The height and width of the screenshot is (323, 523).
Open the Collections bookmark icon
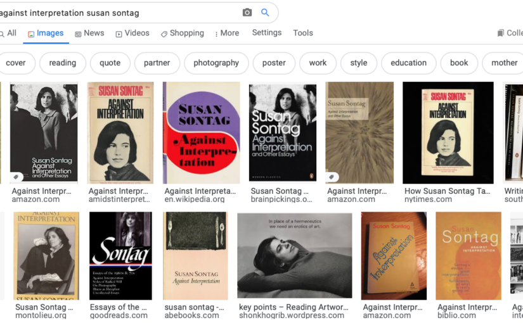500,33
